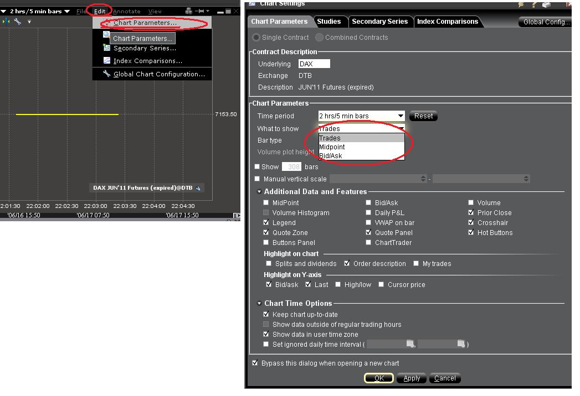Click the green-blue crosshair icon in chart toolbar
The width and height of the screenshot is (580, 396).
(x=6, y=22)
